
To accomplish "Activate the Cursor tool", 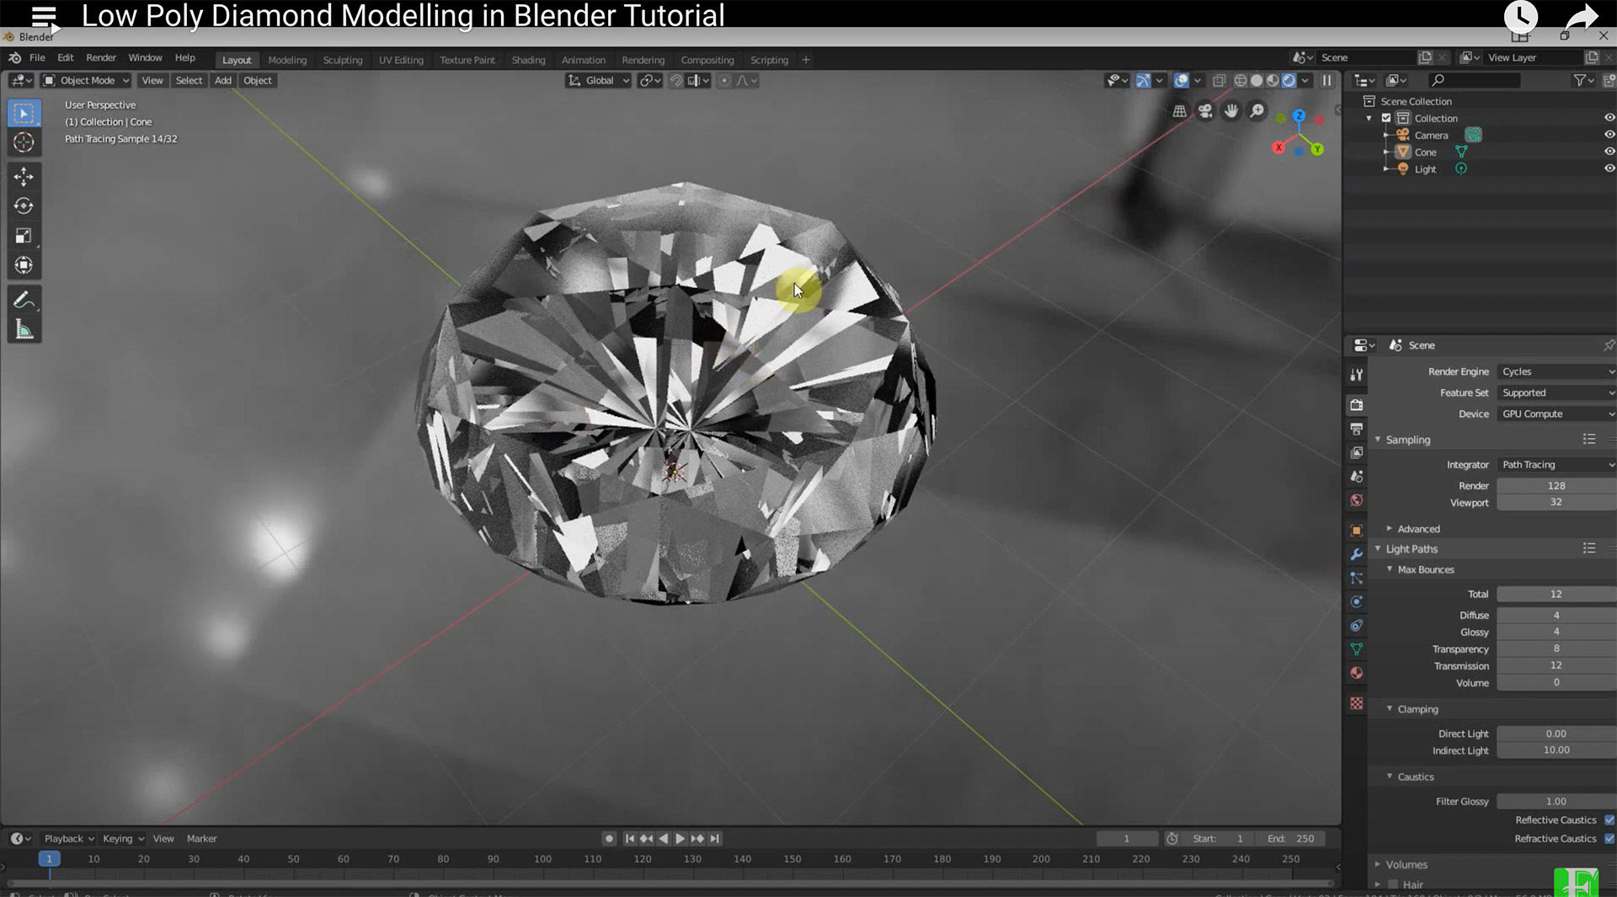I will (24, 142).
